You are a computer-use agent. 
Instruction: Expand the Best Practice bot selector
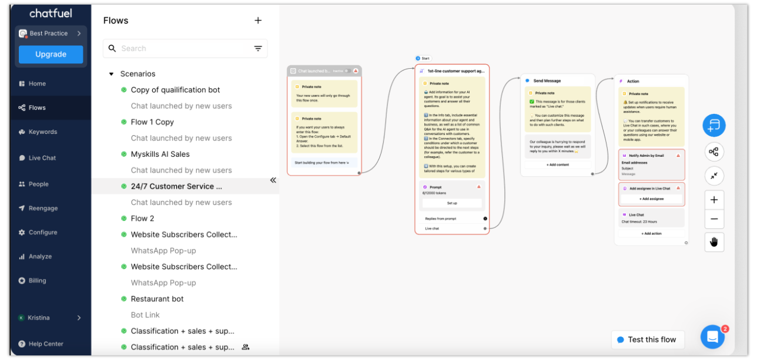(51, 33)
